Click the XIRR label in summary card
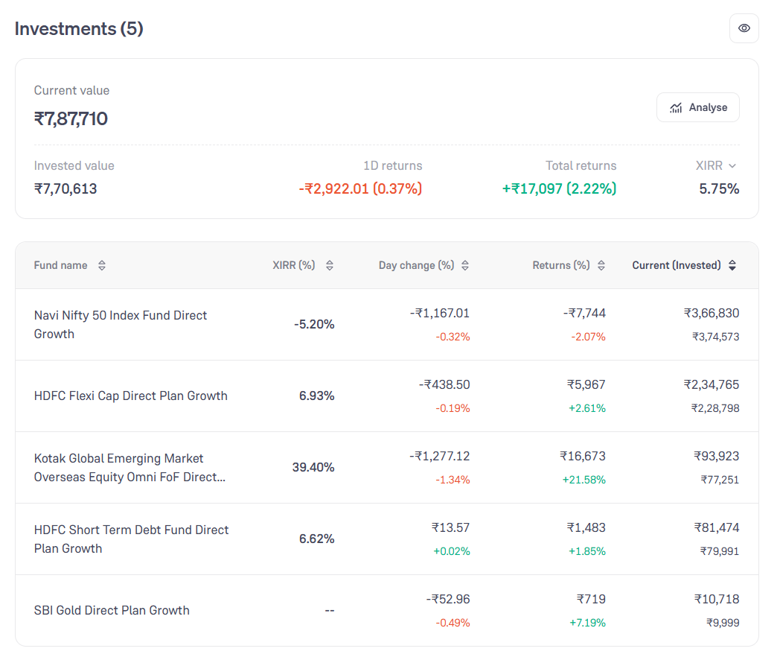The height and width of the screenshot is (663, 780). [x=709, y=165]
